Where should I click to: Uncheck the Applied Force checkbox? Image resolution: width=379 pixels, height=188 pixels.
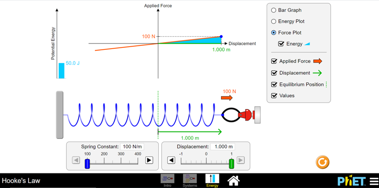point(274,61)
